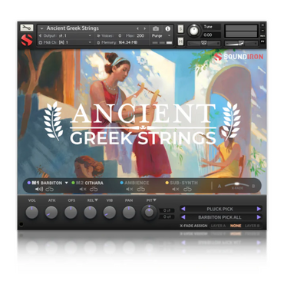The width and height of the screenshot is (284, 284).
Task: Open the REL knob options dropdown
Action: tap(96, 200)
